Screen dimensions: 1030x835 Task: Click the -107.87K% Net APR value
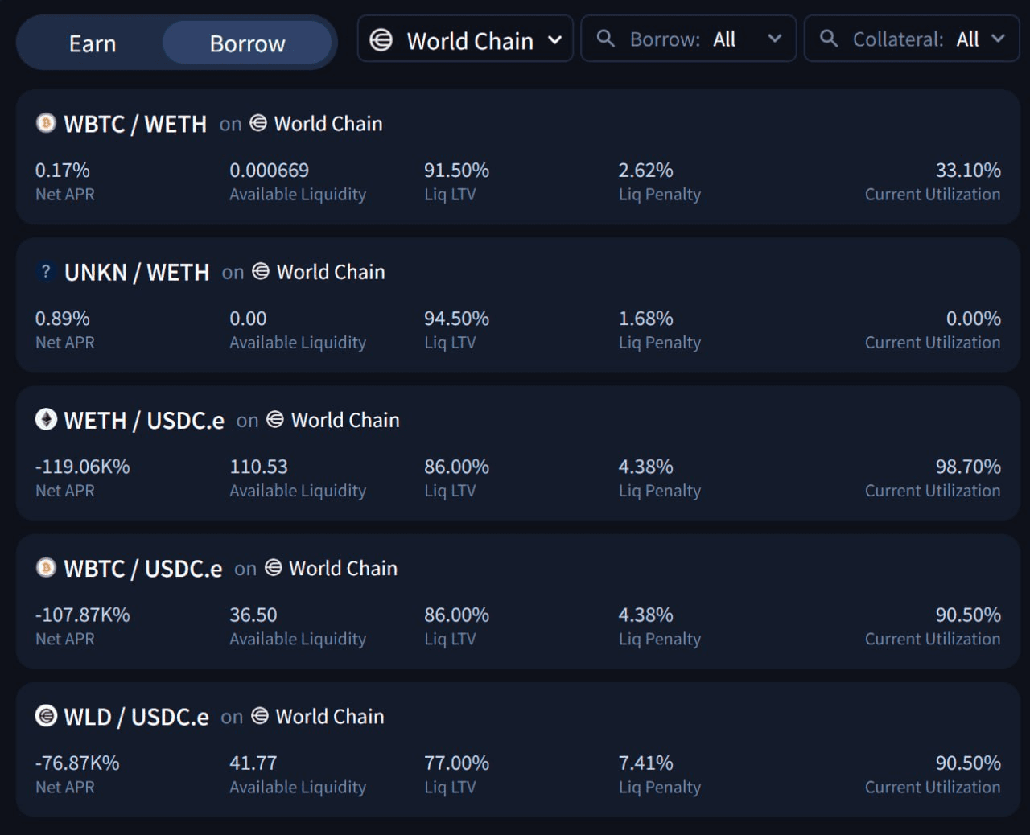[x=83, y=615]
